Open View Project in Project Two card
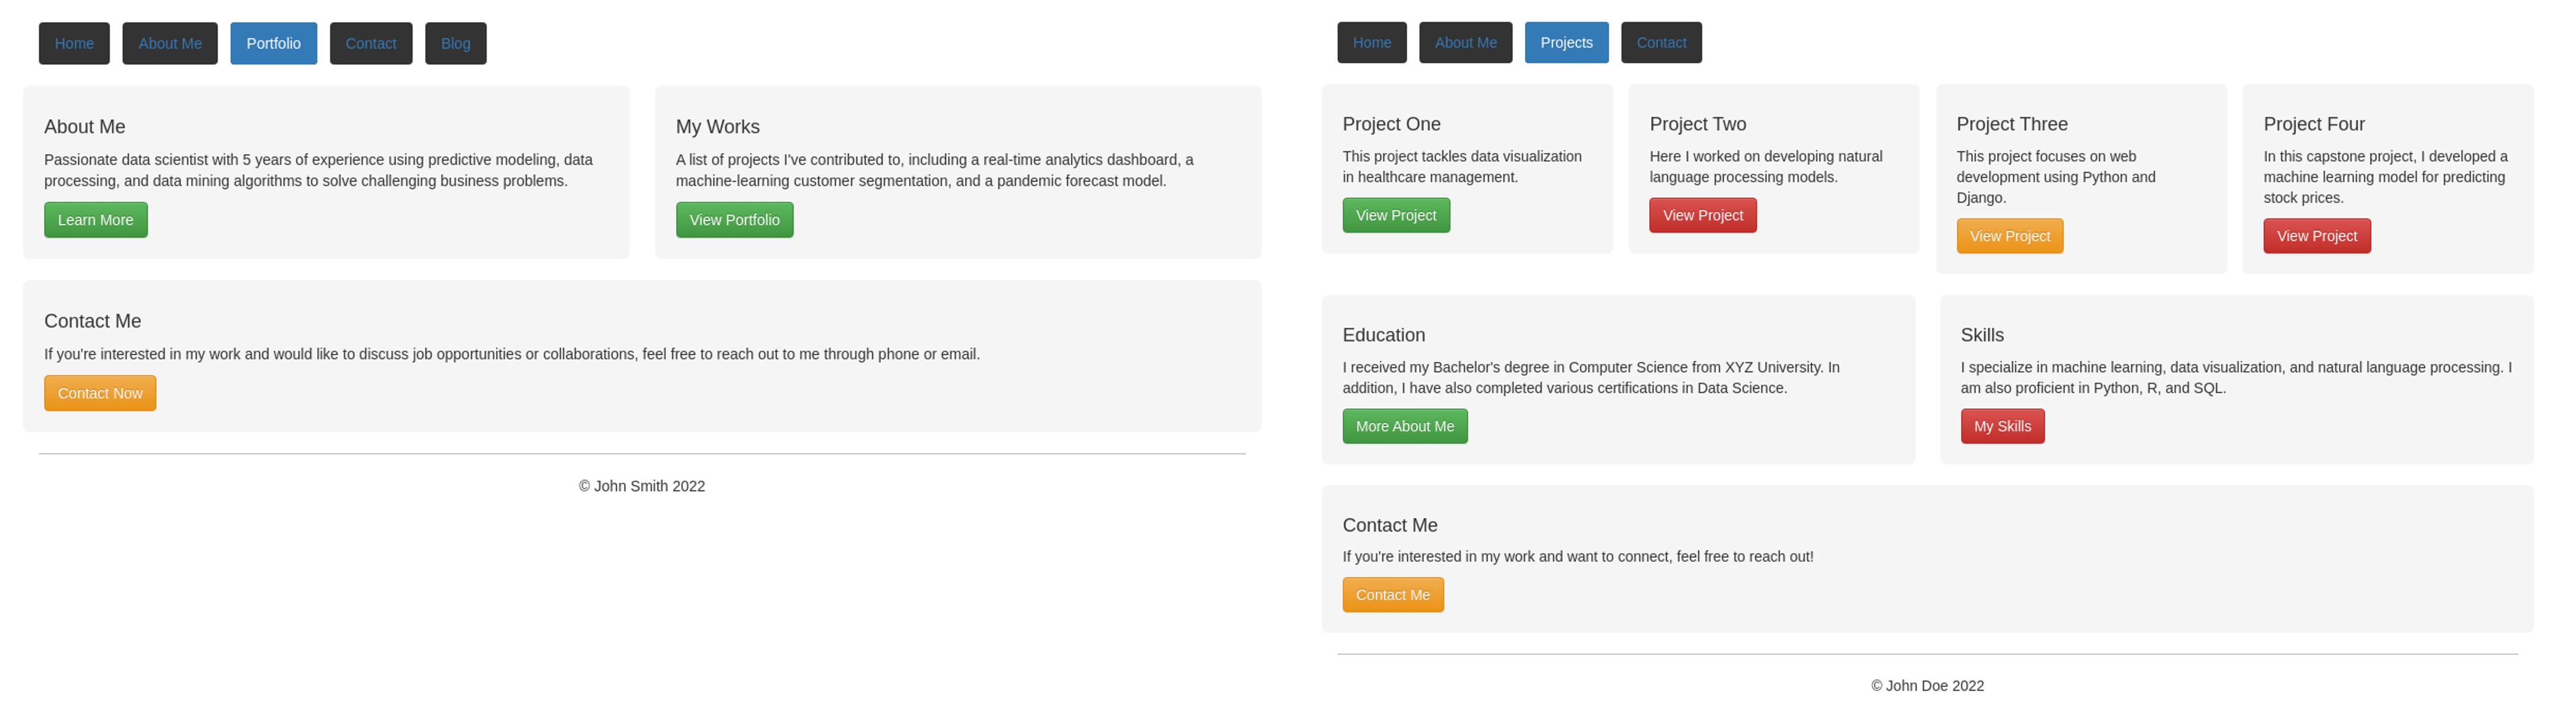The height and width of the screenshot is (717, 2576). point(1702,216)
